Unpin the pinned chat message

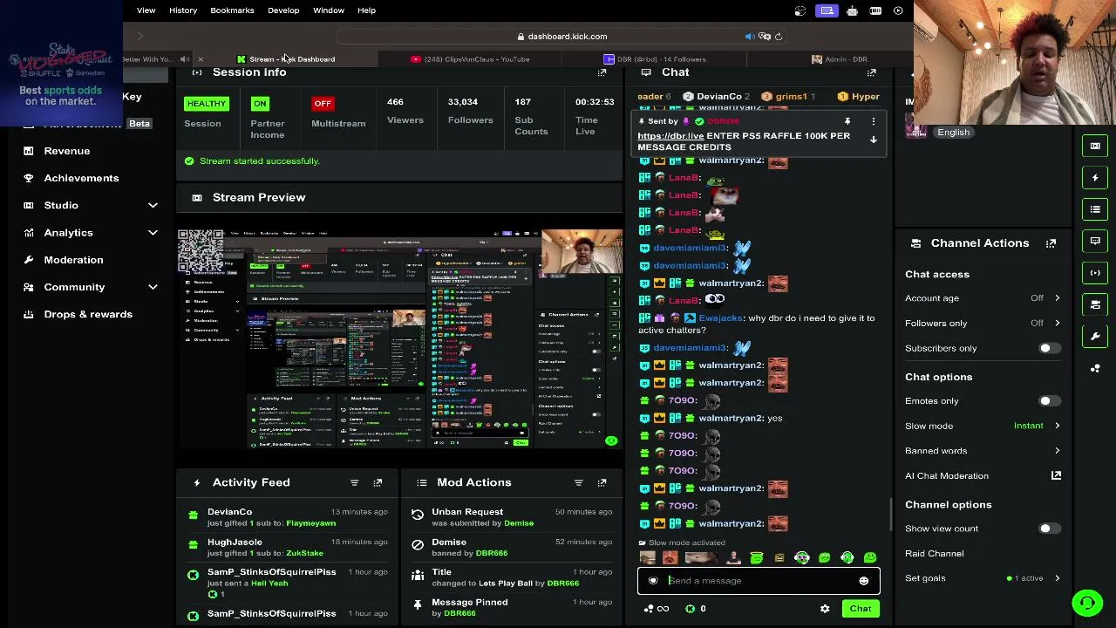tap(847, 121)
